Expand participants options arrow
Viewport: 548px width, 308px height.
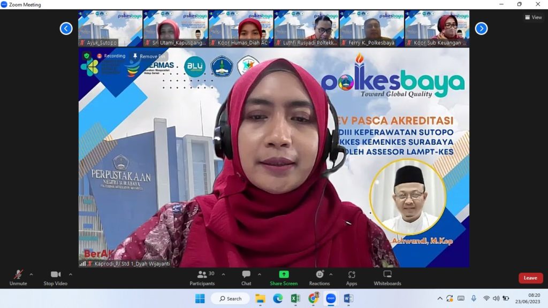[x=223, y=274]
